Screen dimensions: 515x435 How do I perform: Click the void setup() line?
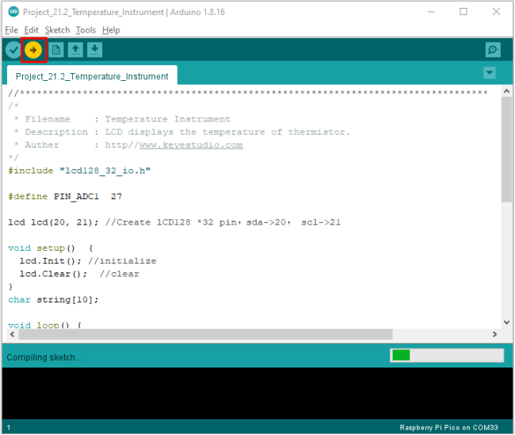(51, 248)
